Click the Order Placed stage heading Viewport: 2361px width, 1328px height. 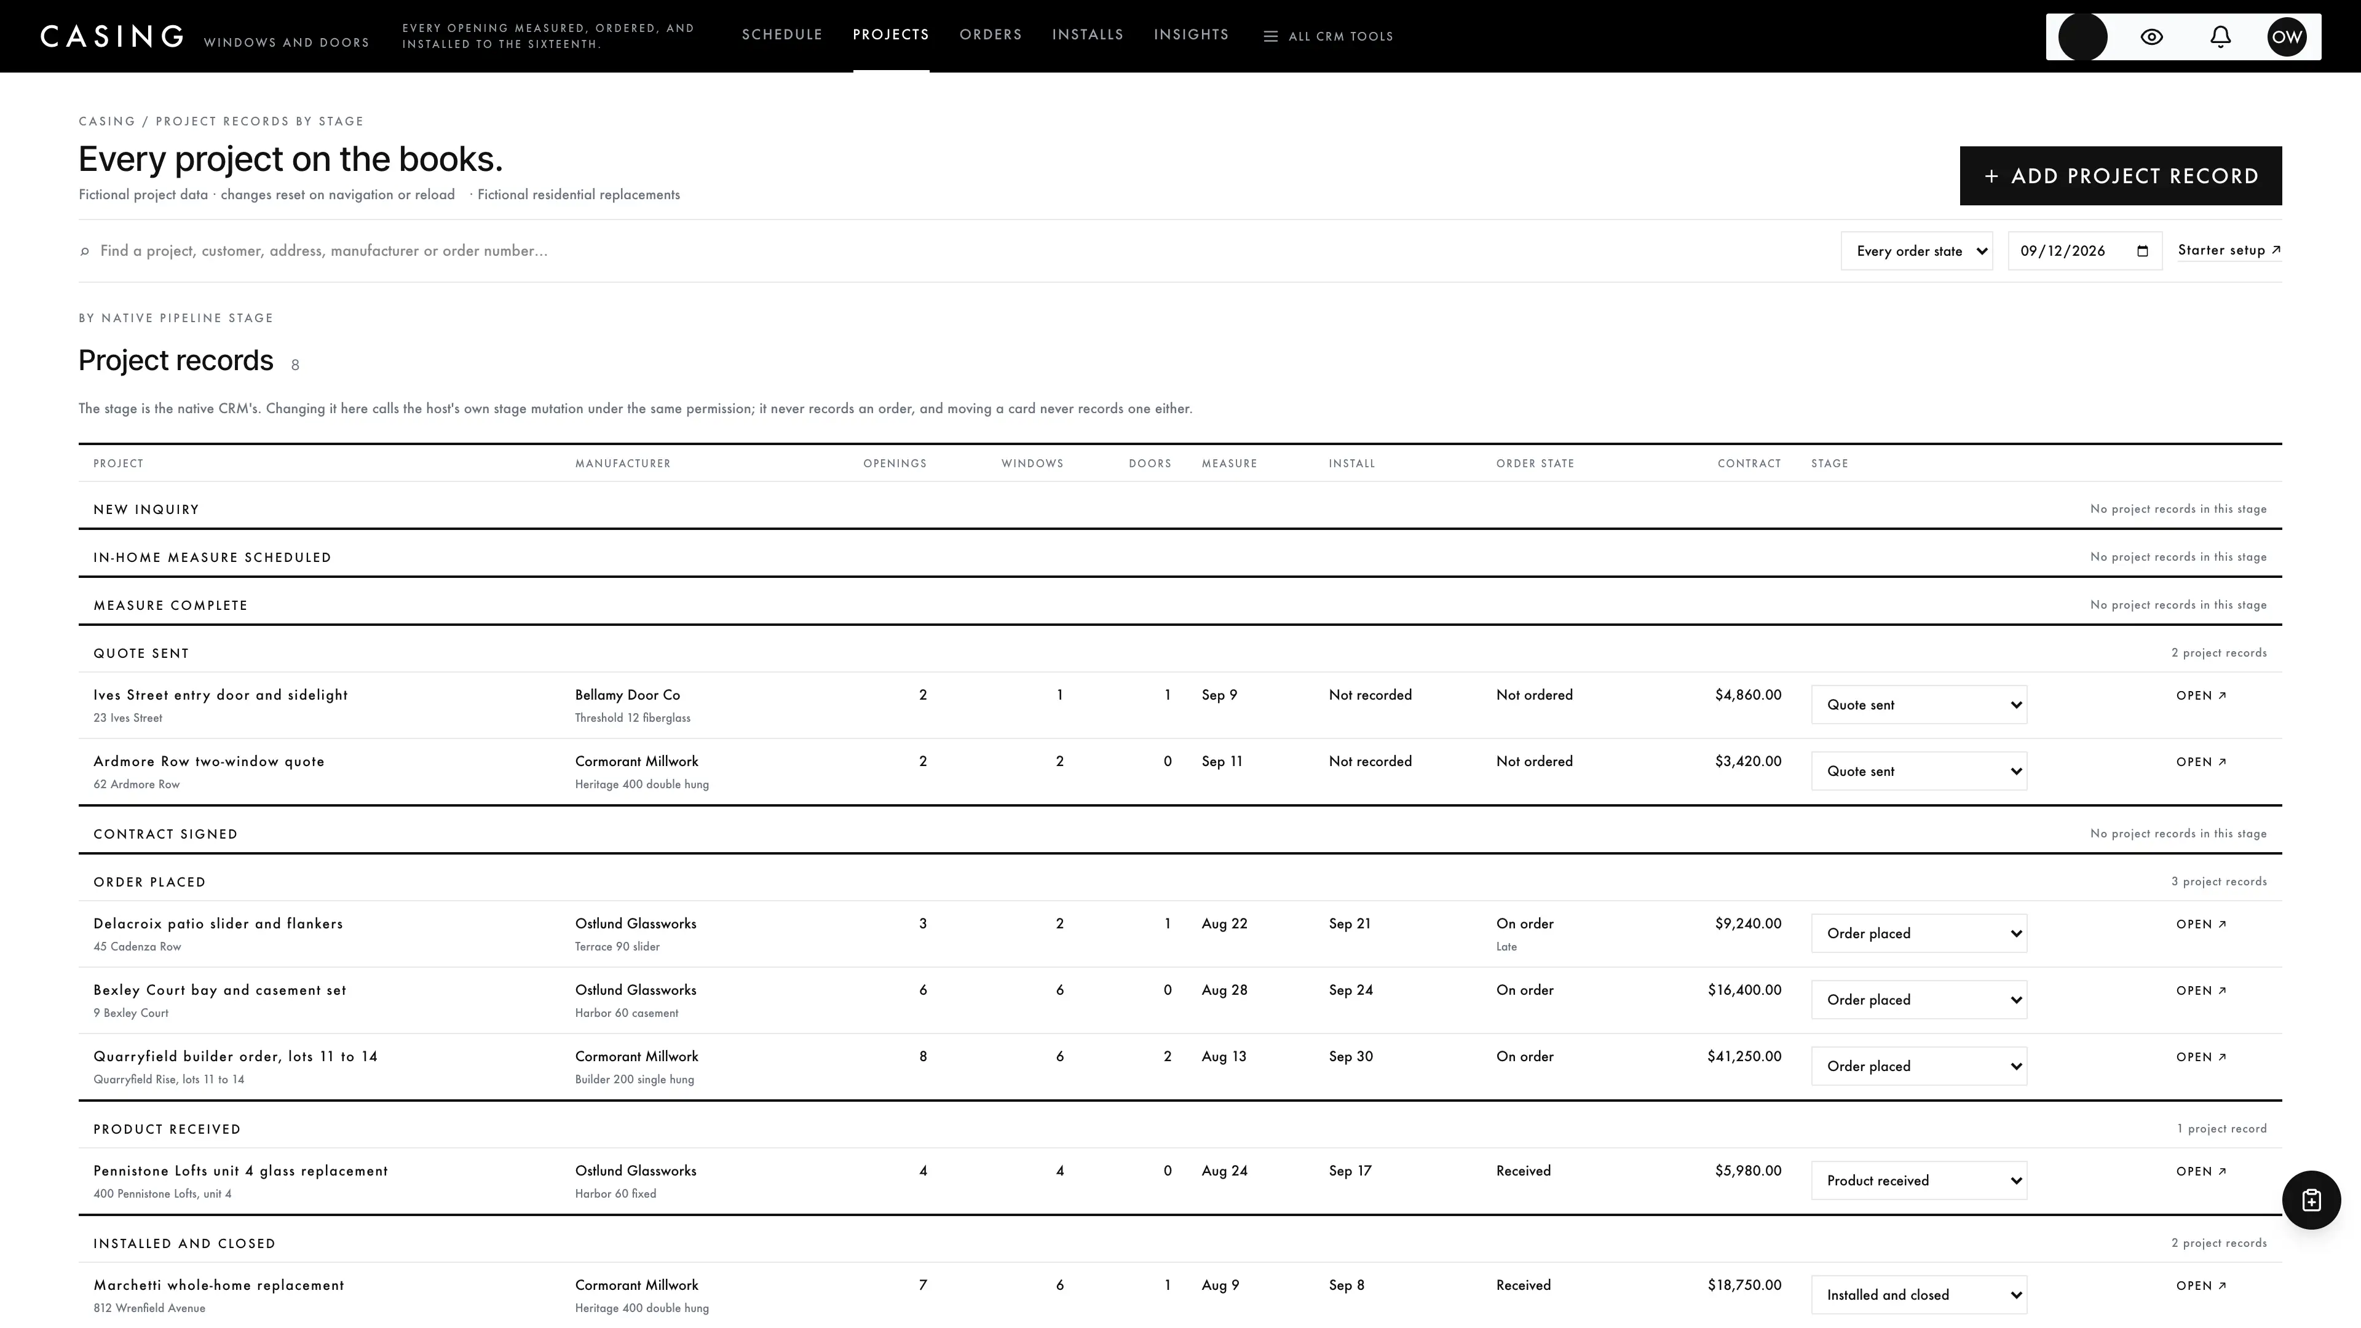(149, 883)
